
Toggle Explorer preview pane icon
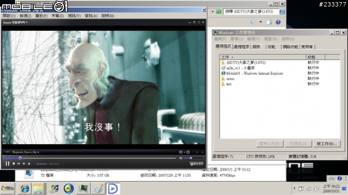(x=269, y=22)
